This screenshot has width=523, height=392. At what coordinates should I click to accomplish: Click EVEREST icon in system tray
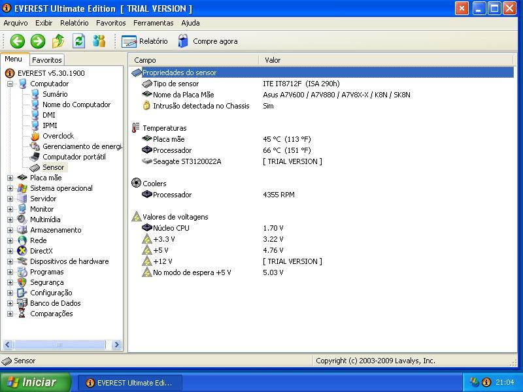486,382
